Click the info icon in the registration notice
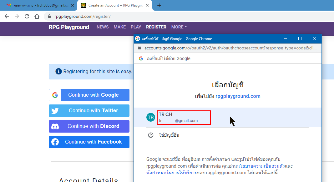The image size is (334, 182). [58, 71]
